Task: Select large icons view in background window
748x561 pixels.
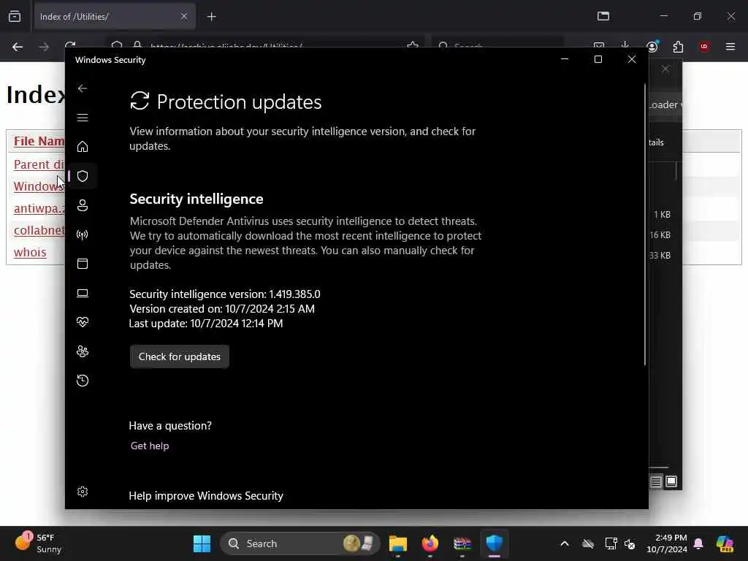Action: click(x=671, y=481)
